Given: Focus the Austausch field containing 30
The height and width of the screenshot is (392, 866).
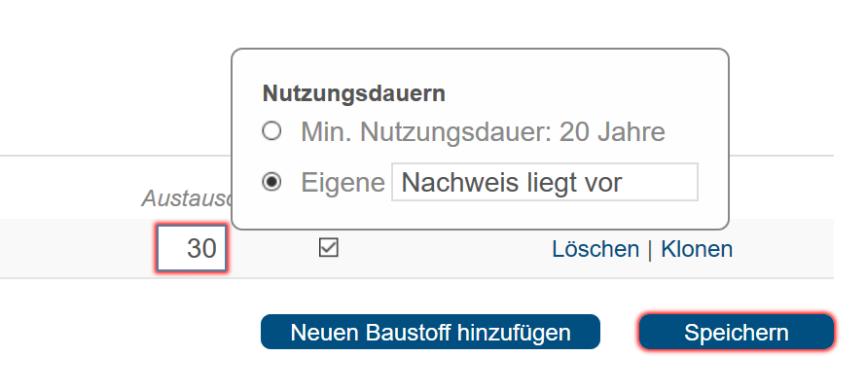Looking at the screenshot, I should [x=192, y=248].
